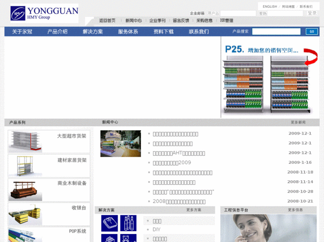
Task: Focus the 密码 password field
Action: click(285, 13)
